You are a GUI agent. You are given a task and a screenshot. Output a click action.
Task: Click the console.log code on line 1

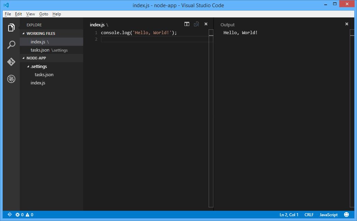[139, 32]
